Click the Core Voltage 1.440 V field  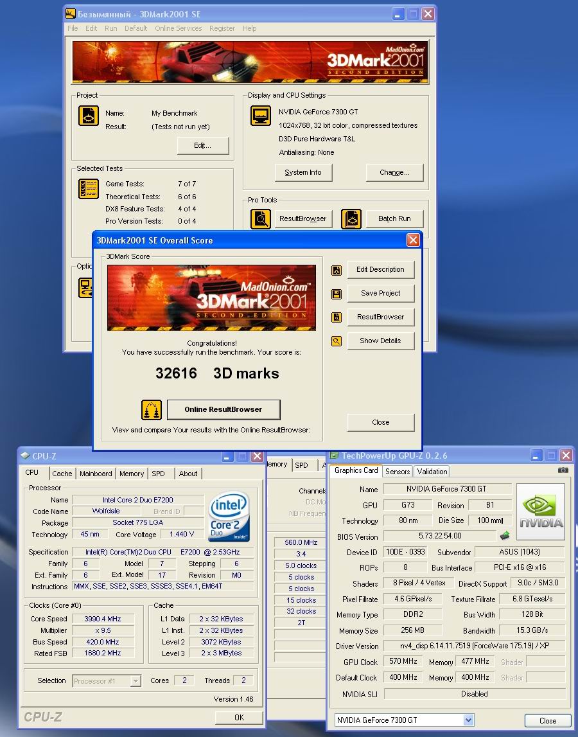[182, 535]
